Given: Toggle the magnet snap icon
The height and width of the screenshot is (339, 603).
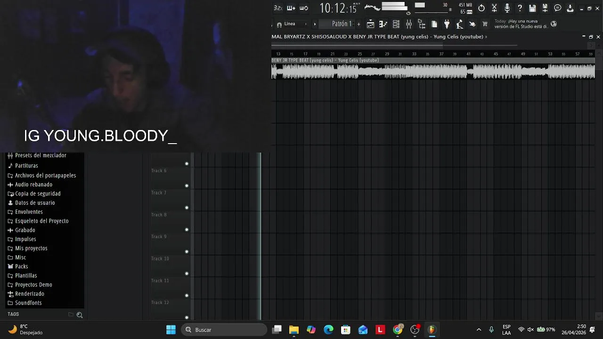Looking at the screenshot, I should pyautogui.click(x=279, y=24).
